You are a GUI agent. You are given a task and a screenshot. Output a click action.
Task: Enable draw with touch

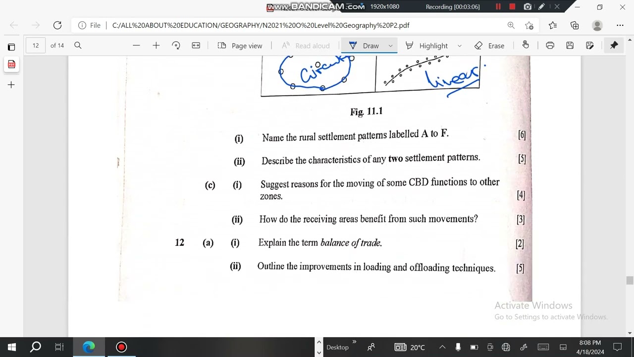pyautogui.click(x=526, y=45)
